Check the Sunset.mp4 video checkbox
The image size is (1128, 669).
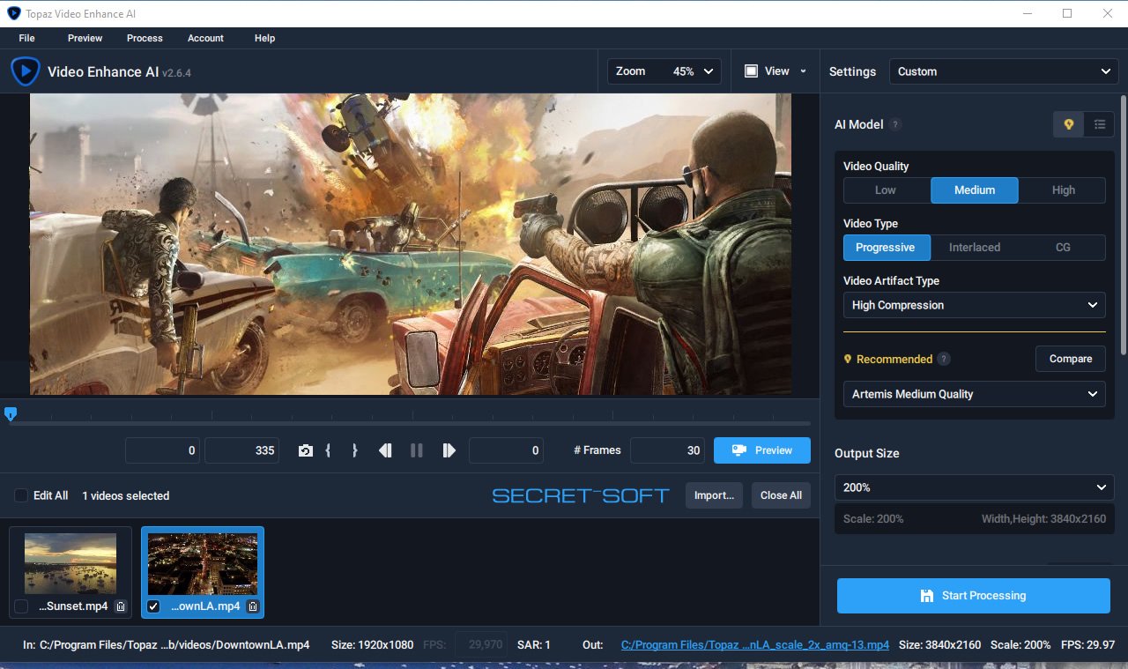[x=21, y=606]
